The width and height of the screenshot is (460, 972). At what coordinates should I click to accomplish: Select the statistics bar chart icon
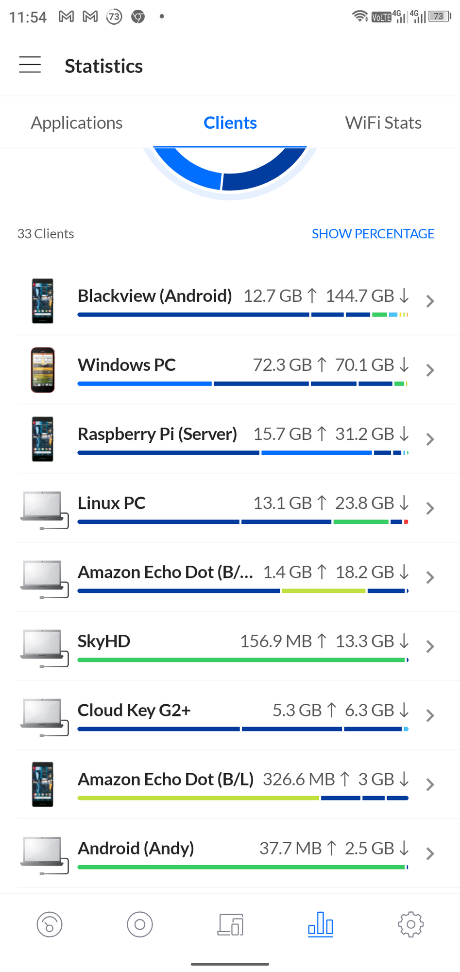(321, 924)
